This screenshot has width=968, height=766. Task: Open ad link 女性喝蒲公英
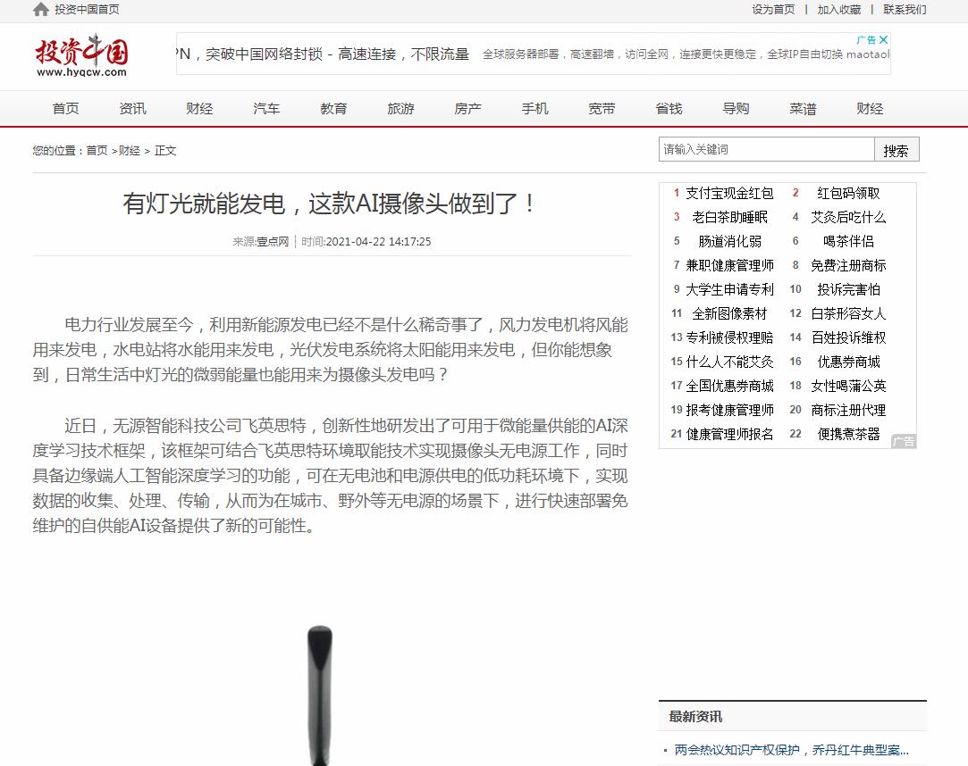848,386
